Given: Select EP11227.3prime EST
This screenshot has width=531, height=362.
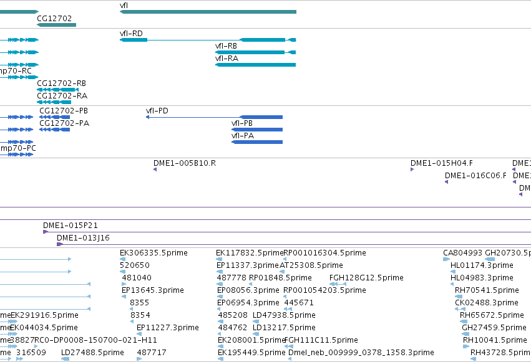Looking at the screenshot, I should (139, 335).
